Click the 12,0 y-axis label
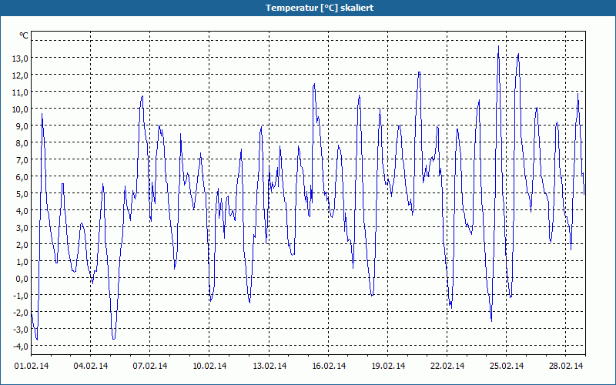This screenshot has height=385, width=616. click(21, 75)
